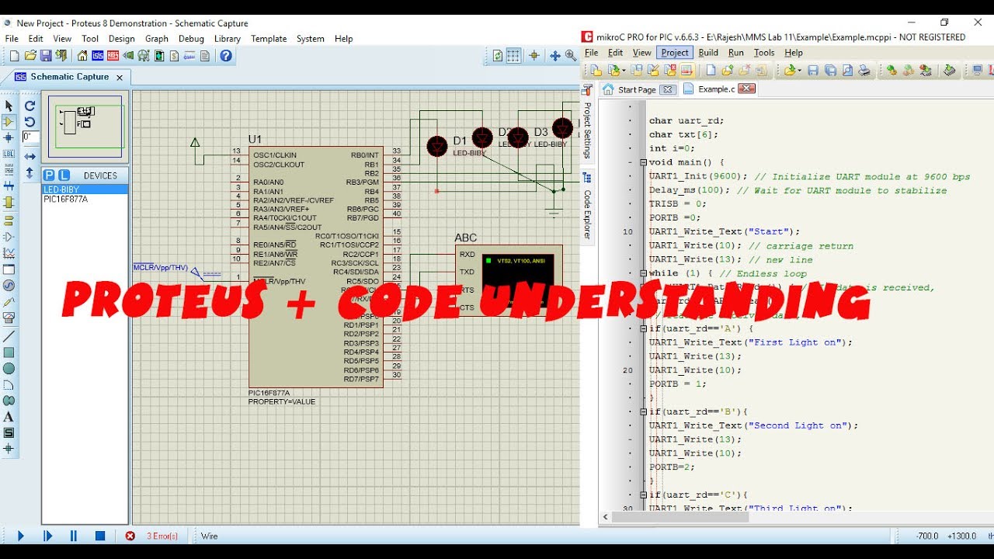Close the Schematic Capture tab
Viewport: 994px width, 559px height.
pyautogui.click(x=120, y=78)
